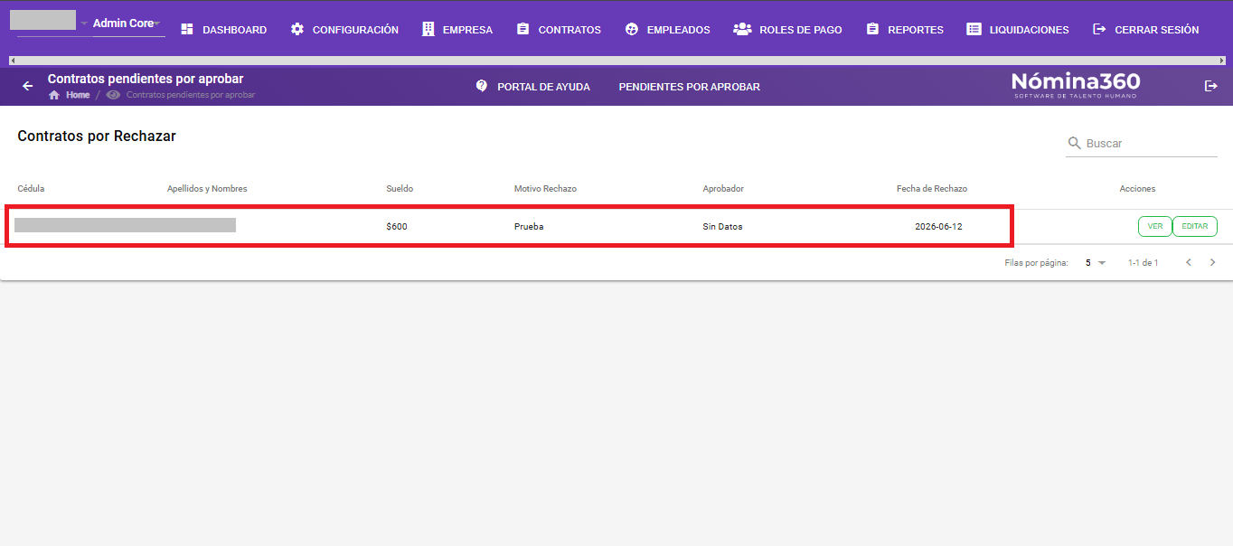1233x546 pixels.
Task: Open the Contratos menu
Action: pyautogui.click(x=559, y=30)
